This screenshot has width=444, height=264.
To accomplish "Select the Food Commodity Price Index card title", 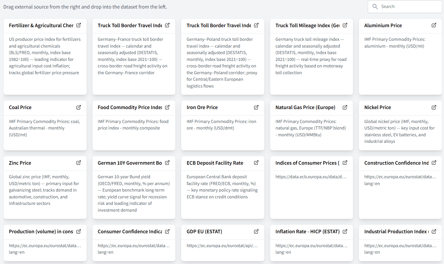I will 130,107.
